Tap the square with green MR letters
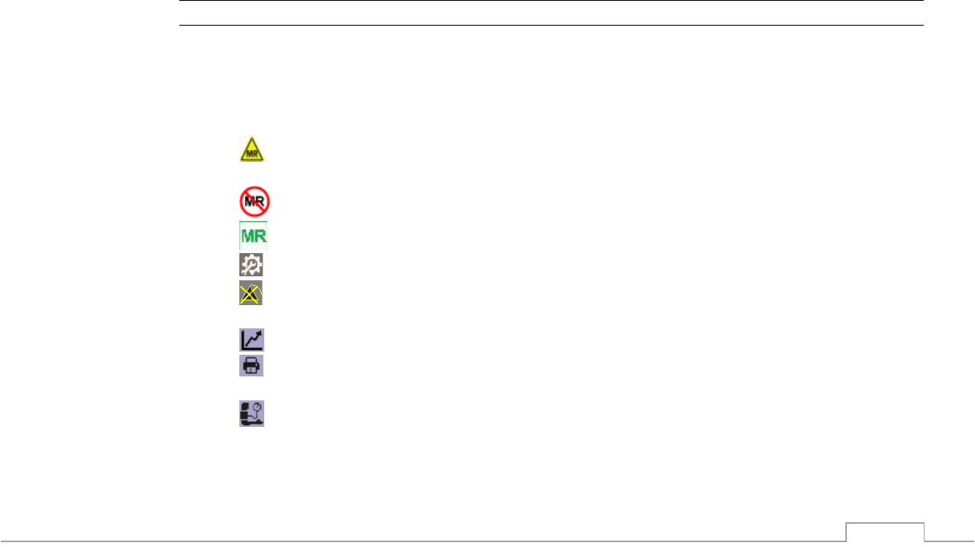The image size is (975, 547). click(253, 236)
